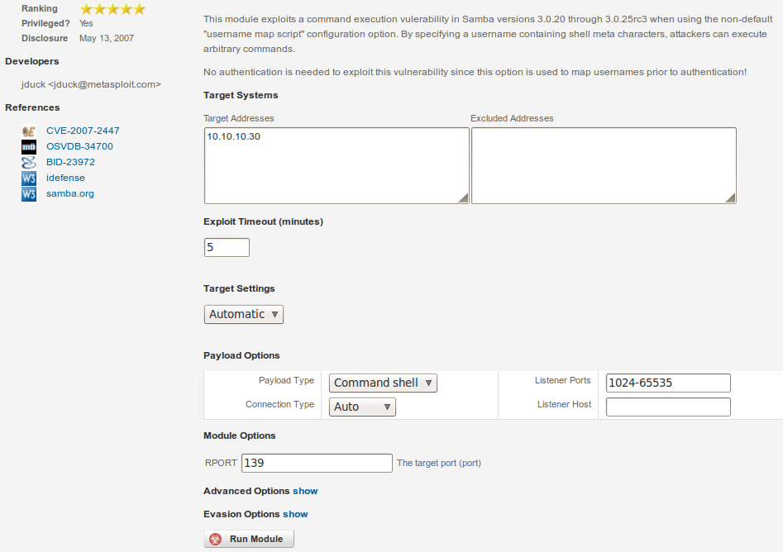Show the Evasion Options section
Viewport: 783px width, 552px height.
tap(295, 514)
